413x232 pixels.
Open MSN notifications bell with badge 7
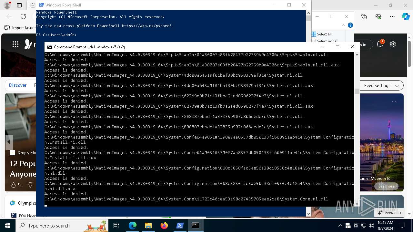coord(380,44)
